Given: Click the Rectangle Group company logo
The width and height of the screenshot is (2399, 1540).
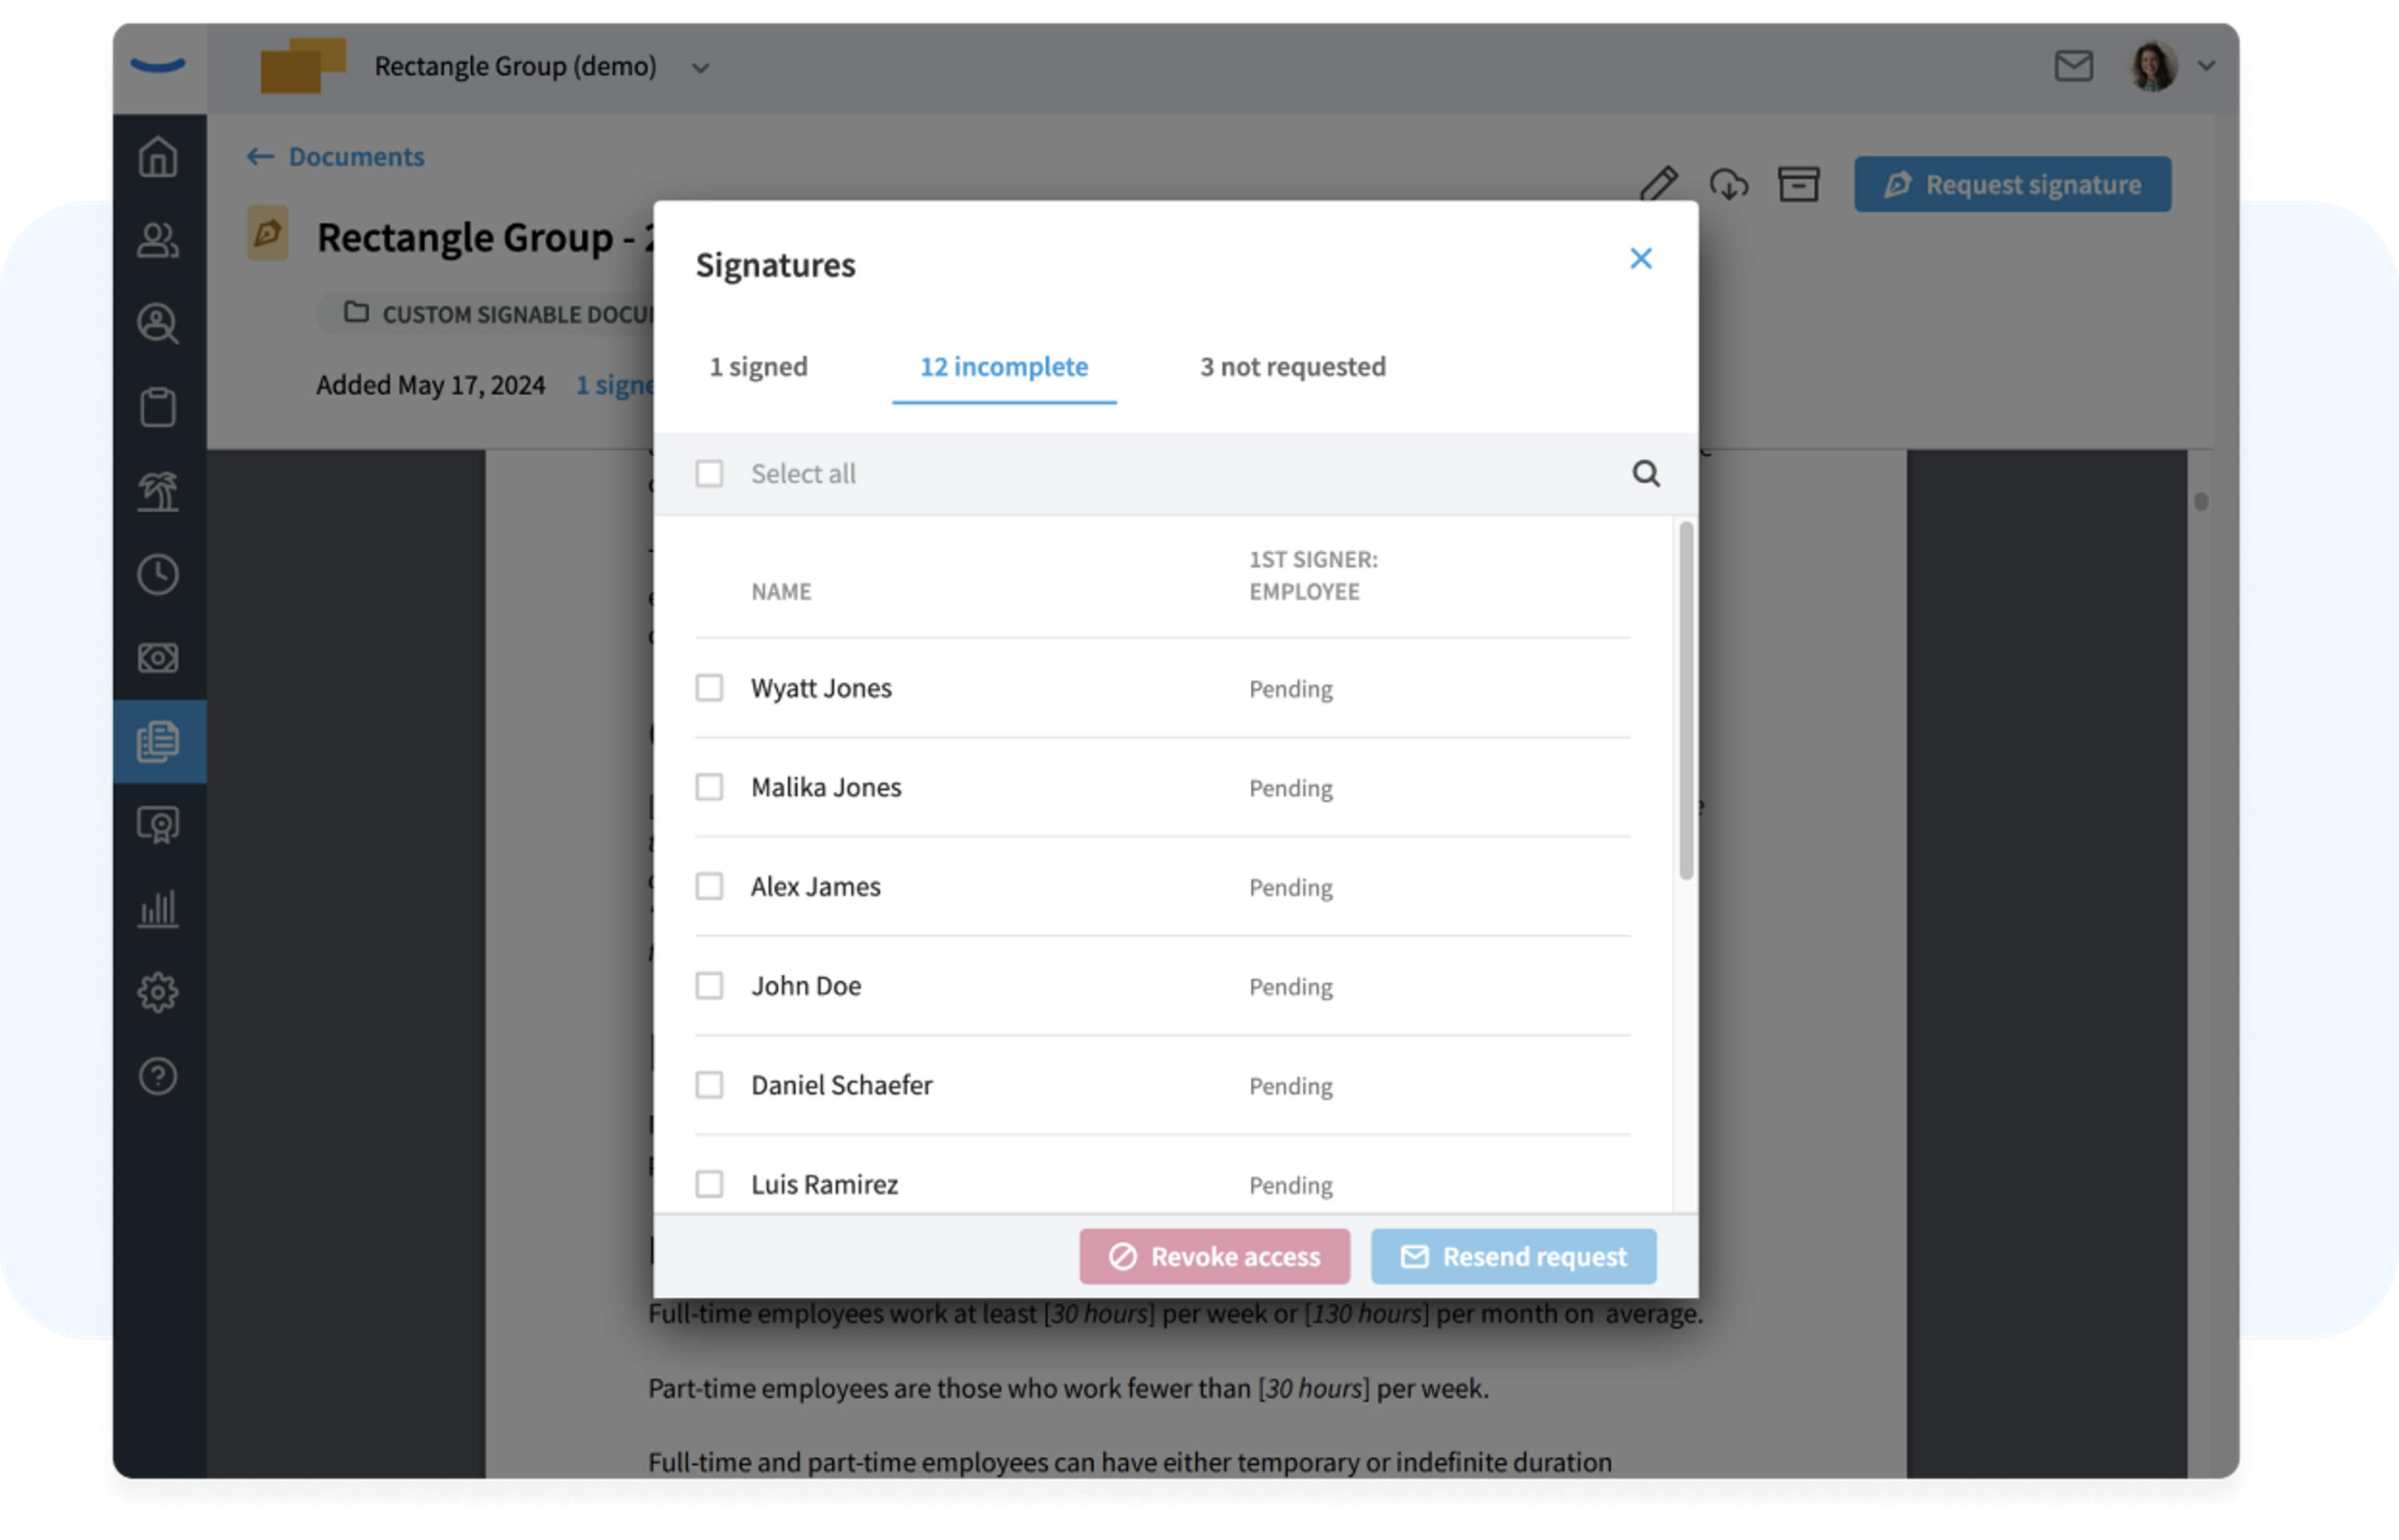Looking at the screenshot, I should point(303,66).
